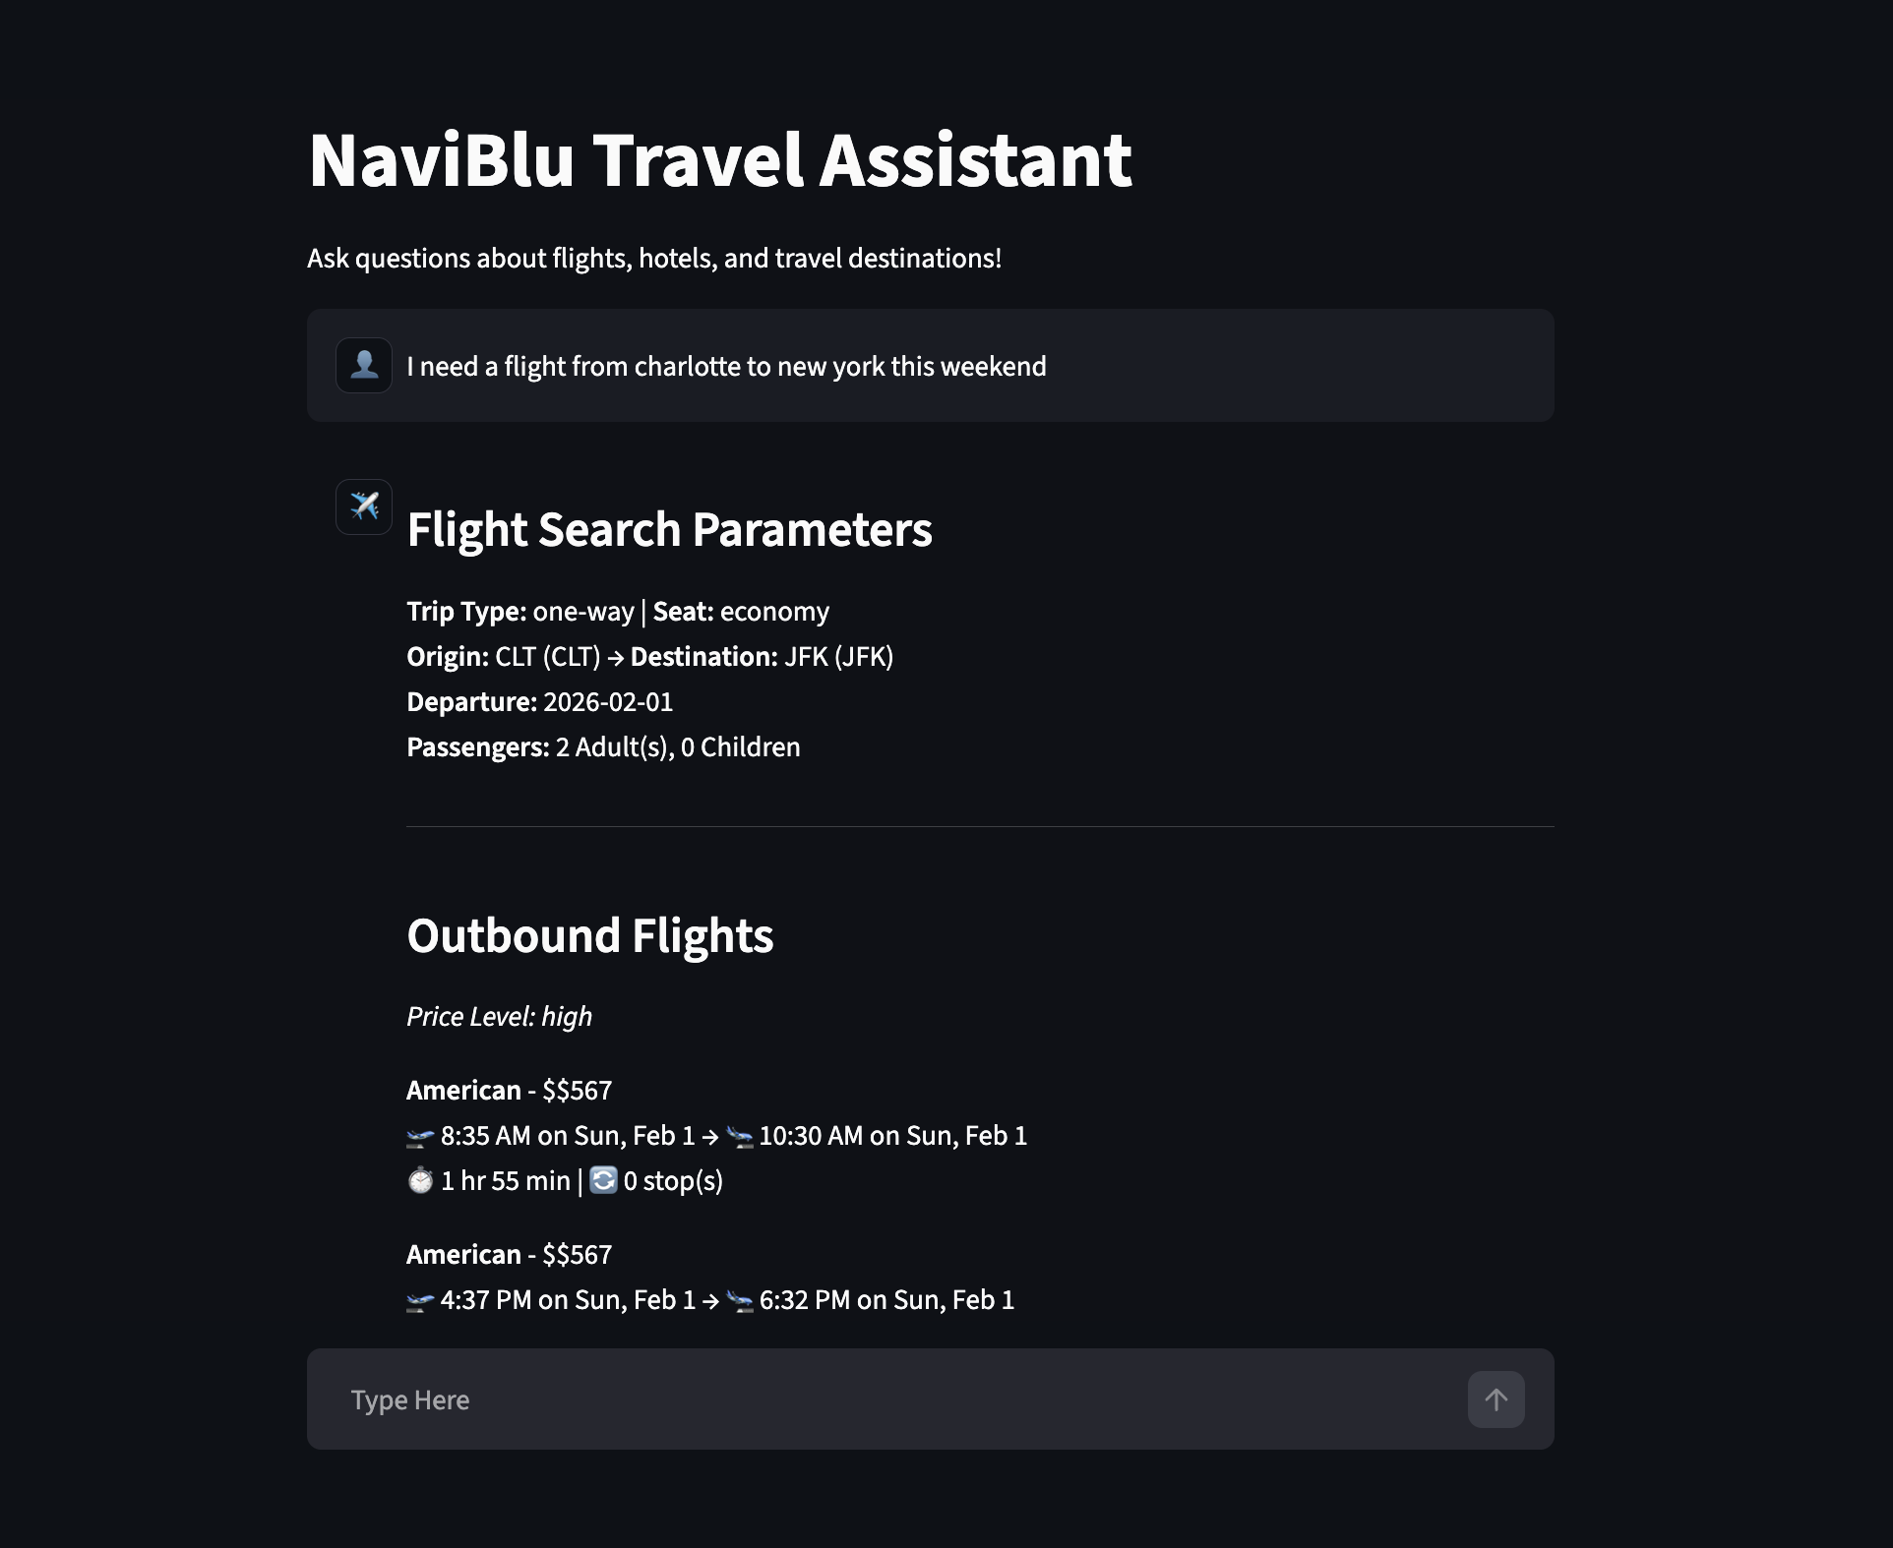Select the user's chat message bubble
The height and width of the screenshot is (1548, 1893).
[x=727, y=365]
